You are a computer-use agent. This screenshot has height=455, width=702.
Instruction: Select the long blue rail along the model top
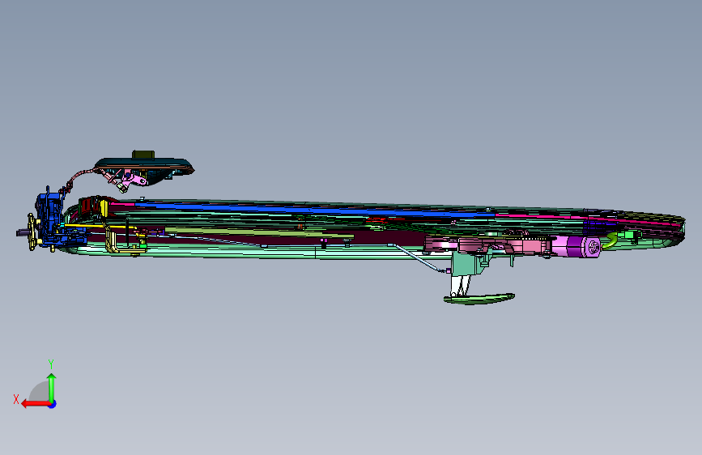point(313,209)
